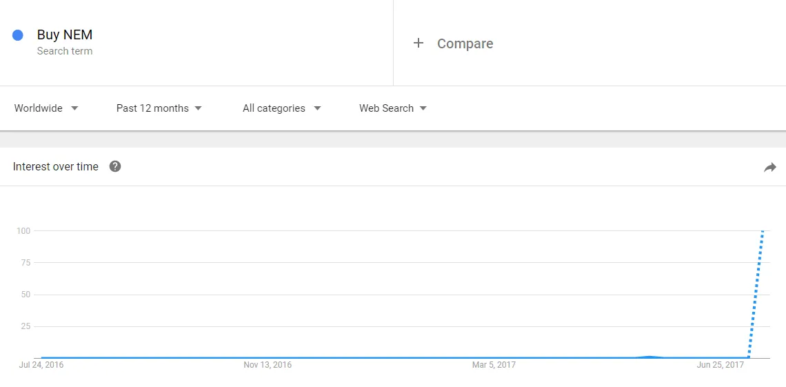Click the plus icon beside Compare

pyautogui.click(x=418, y=43)
